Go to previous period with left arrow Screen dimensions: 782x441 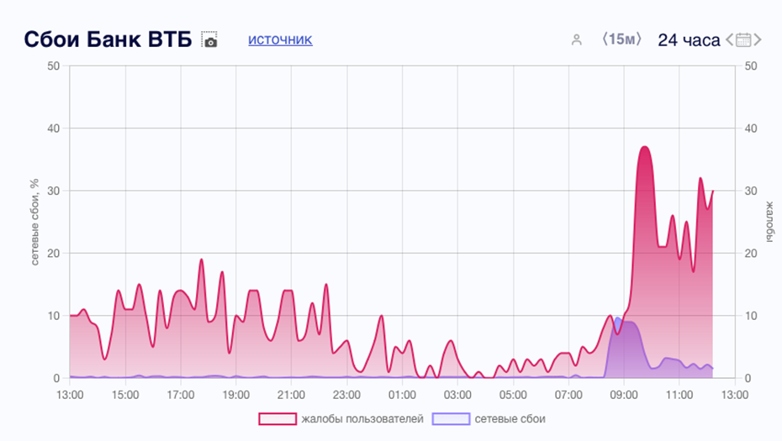click(729, 39)
